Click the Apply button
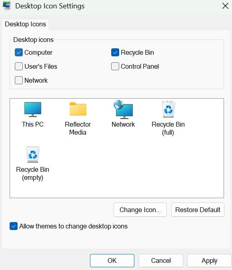Image resolution: width=232 pixels, height=270 pixels. coord(209,260)
